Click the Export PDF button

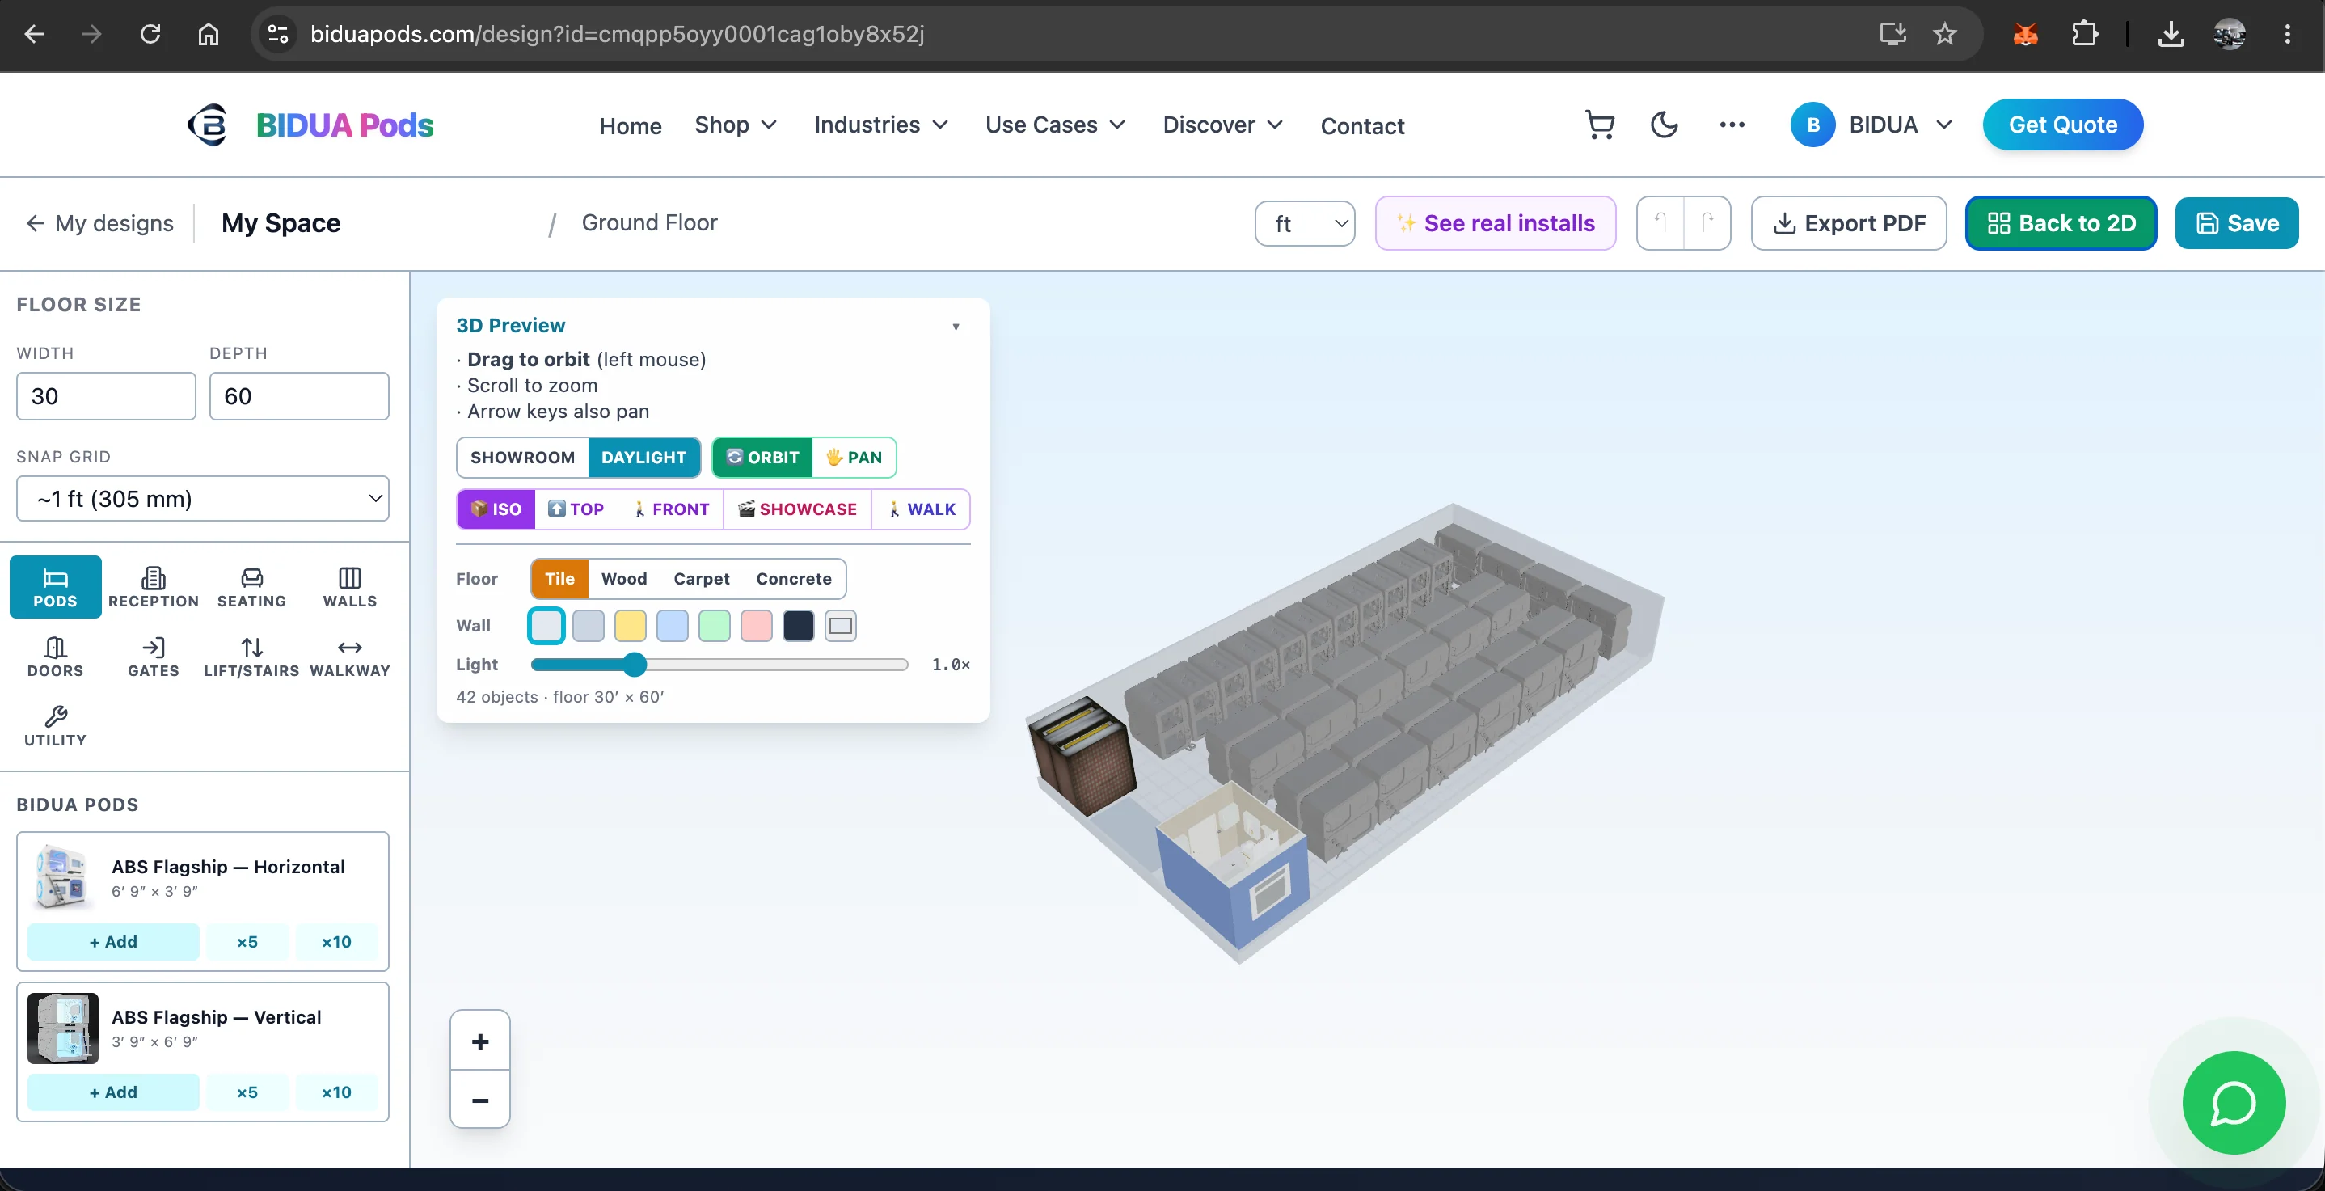(1849, 223)
